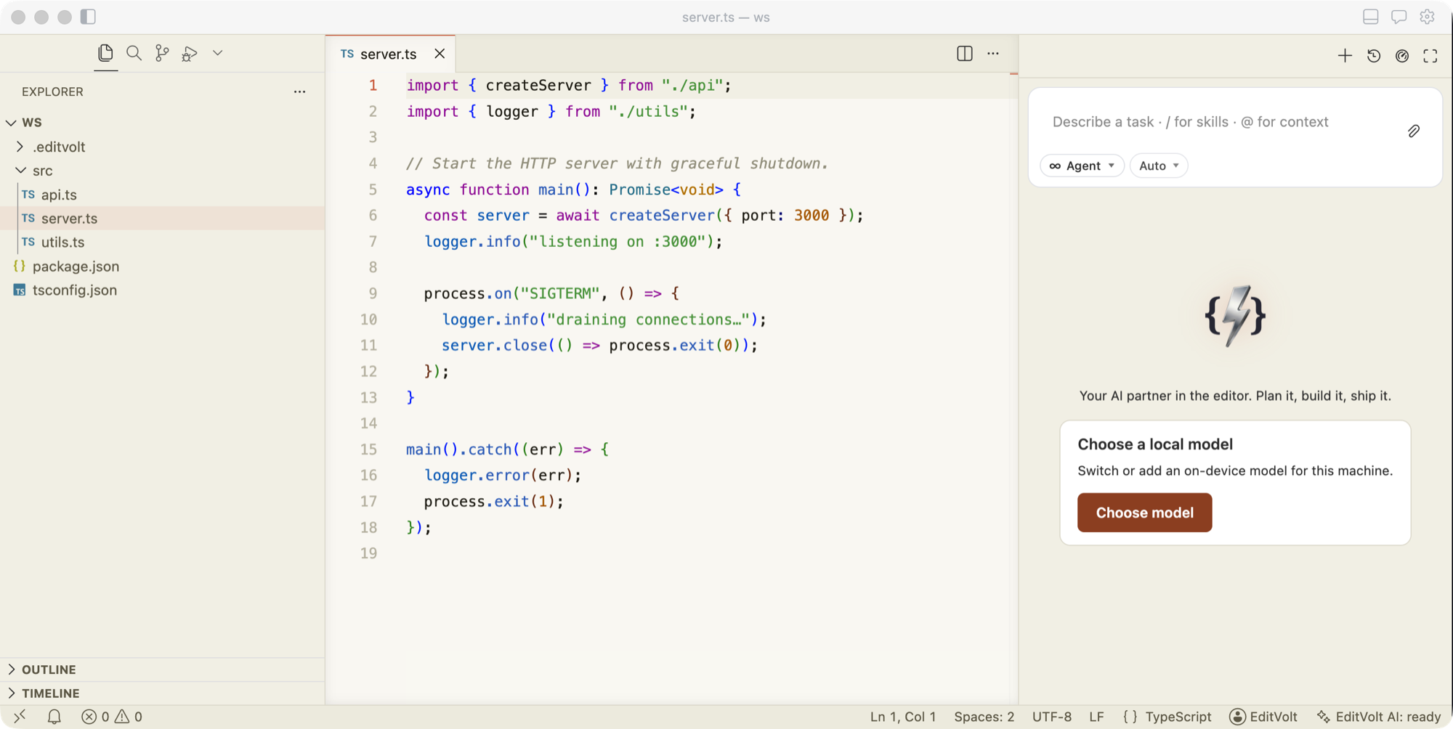This screenshot has height=729, width=1453.
Task: Open the Auto model dropdown
Action: [1159, 166]
